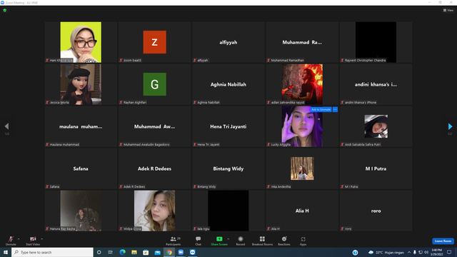Screen dimensions: 457x257
Task: Click the green Share Screen button
Action: [x=219, y=241]
